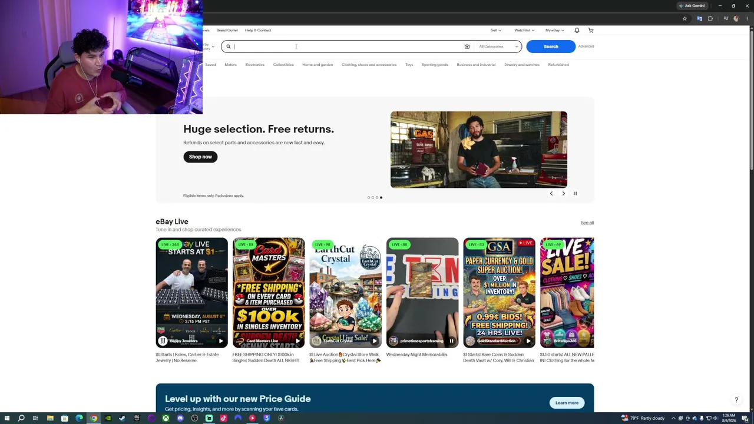Open the Xbox app from the taskbar
The image size is (754, 424).
click(166, 418)
